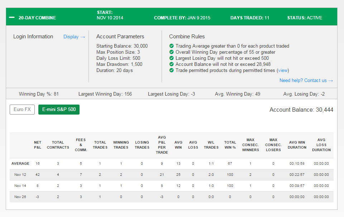Select the E-mini S&P 500 tab
The image size is (344, 217).
point(59,109)
